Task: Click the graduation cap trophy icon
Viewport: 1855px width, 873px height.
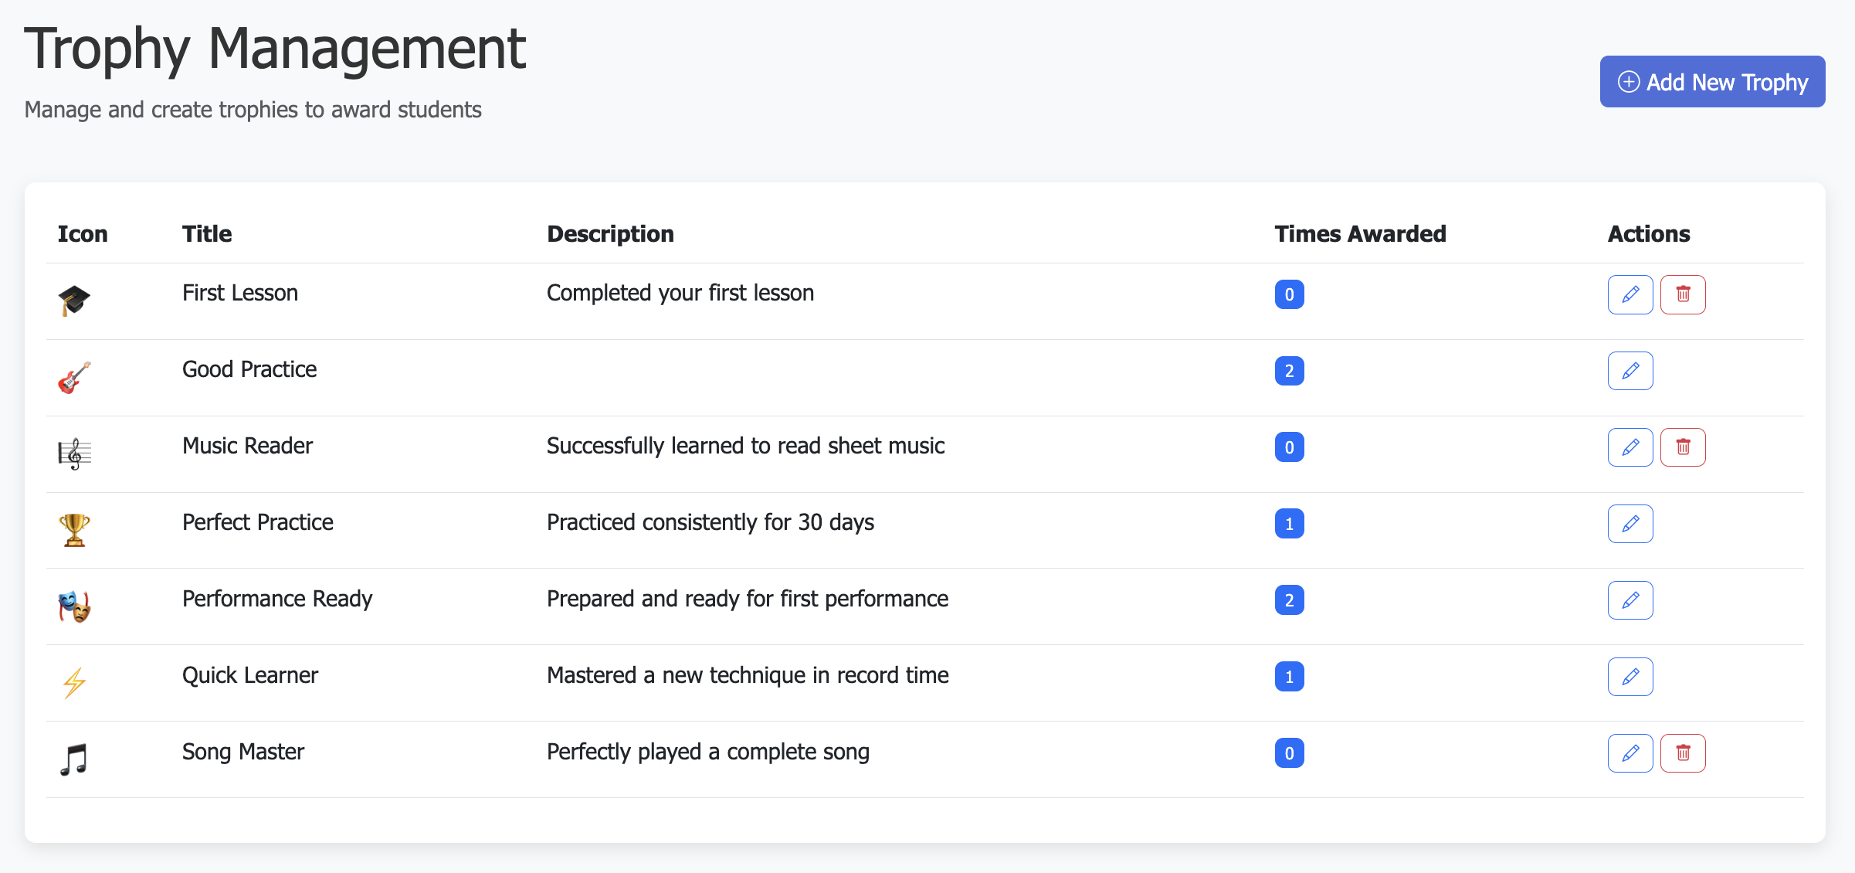Action: click(74, 300)
